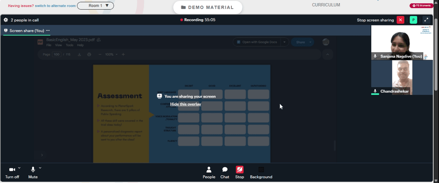This screenshot has height=183, width=439.
Task: Click the Assessment heading on slide
Action: (x=120, y=96)
